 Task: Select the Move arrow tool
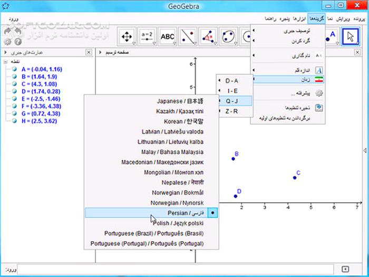pos(350,37)
